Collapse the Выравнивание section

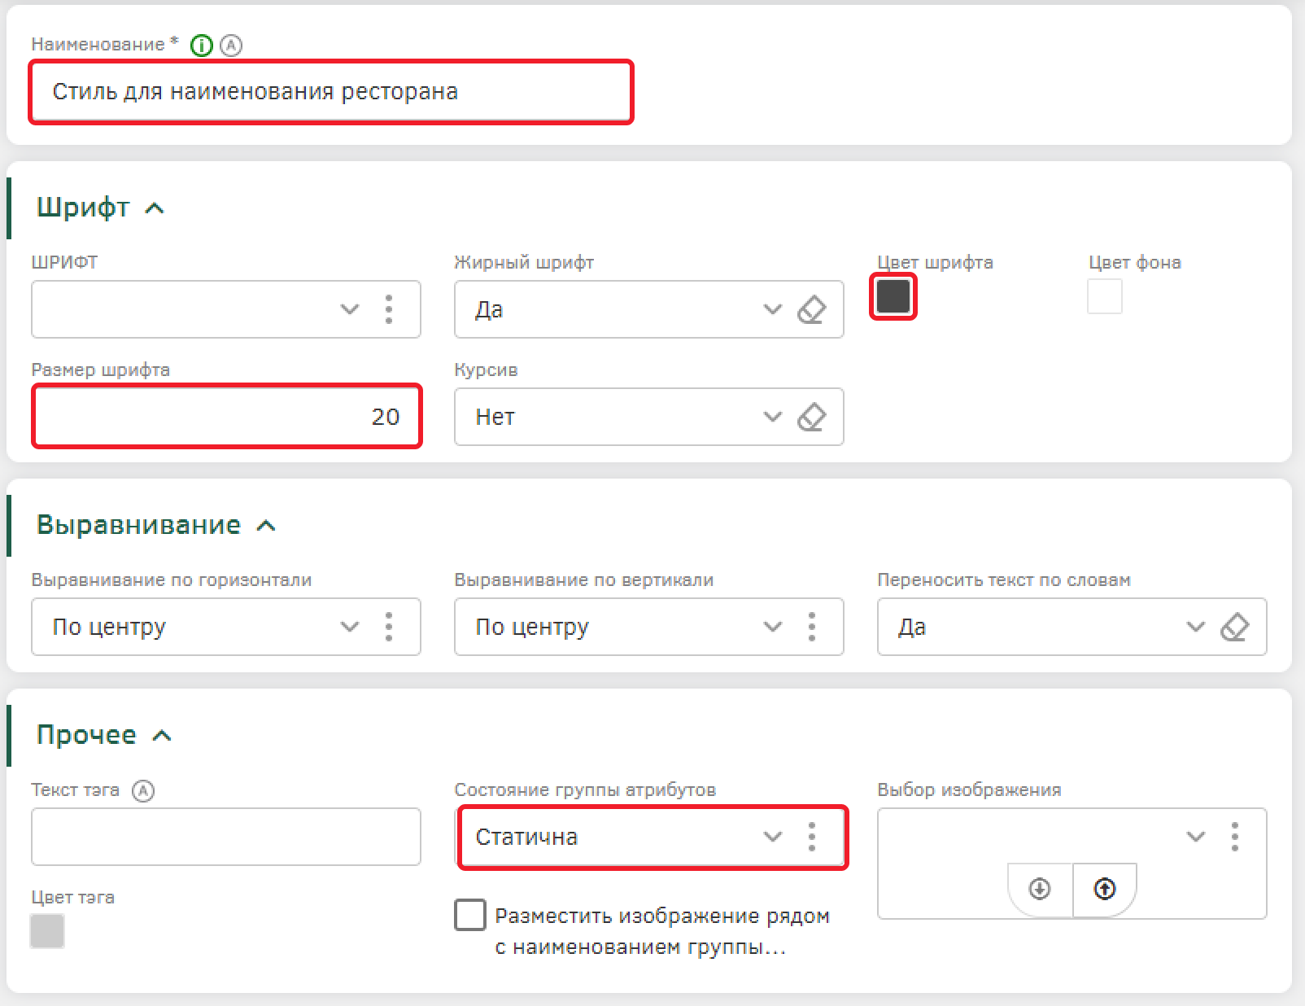(x=266, y=526)
